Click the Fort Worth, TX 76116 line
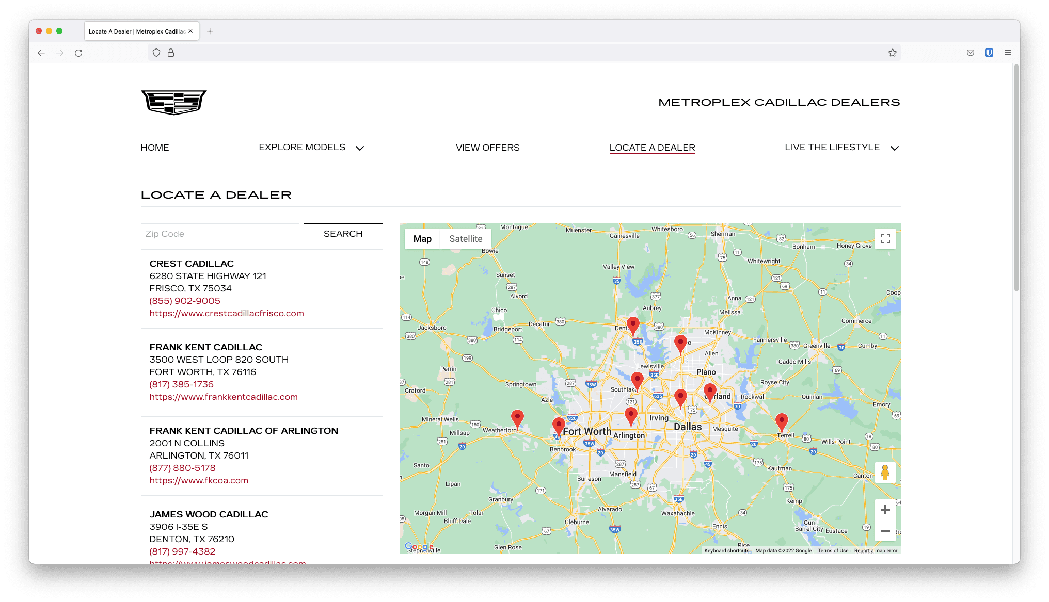The height and width of the screenshot is (602, 1049). click(202, 372)
